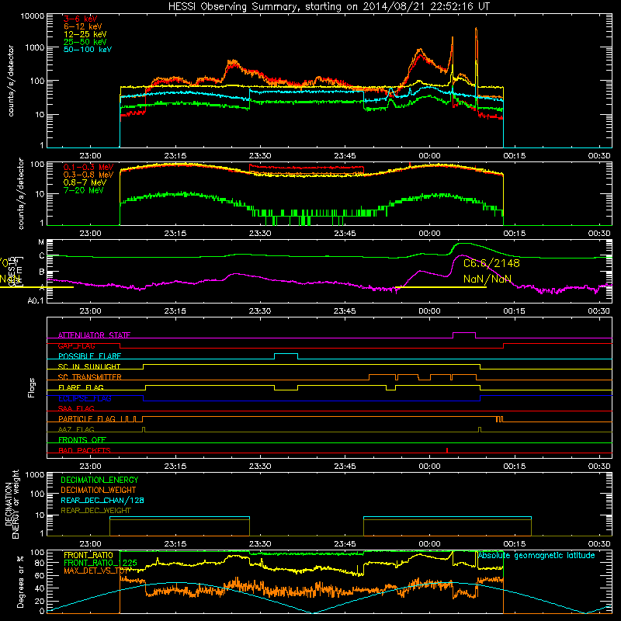Select the FRONTS_OFF flag label
Screen dimensions: 621x621
click(82, 440)
